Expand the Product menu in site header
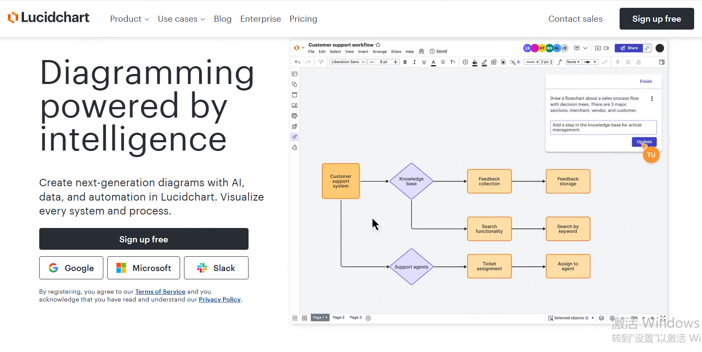Screen dimensions: 702x352 129,19
